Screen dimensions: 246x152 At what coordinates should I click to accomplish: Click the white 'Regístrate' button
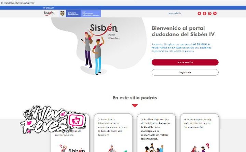point(185,72)
